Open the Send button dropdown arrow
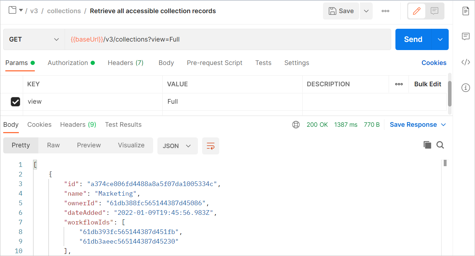 440,39
